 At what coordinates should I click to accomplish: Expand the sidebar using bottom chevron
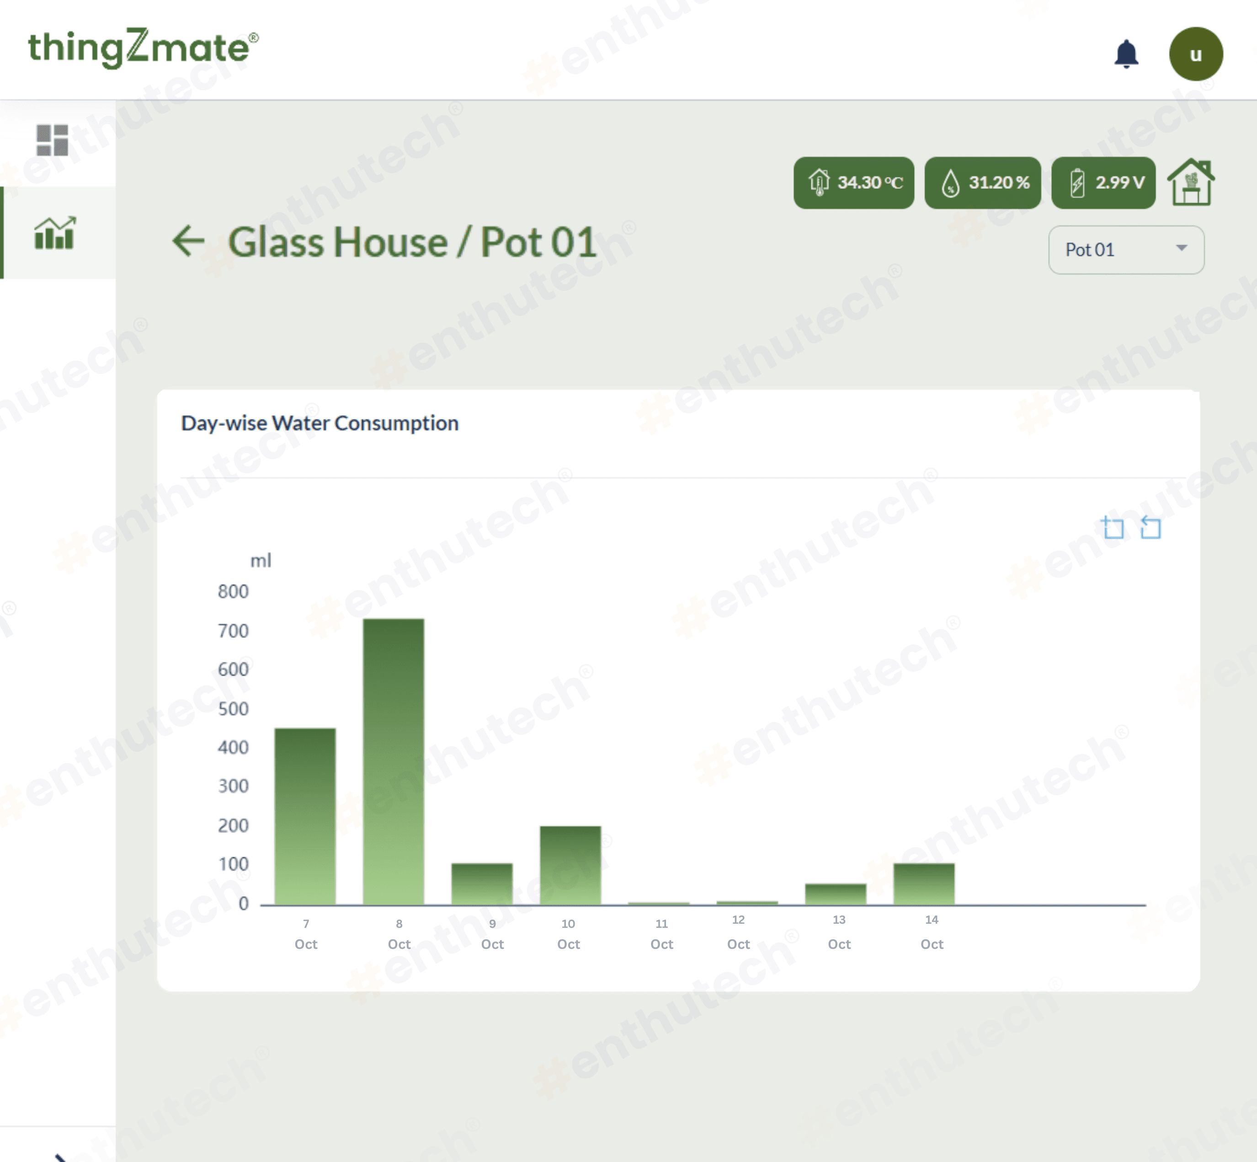point(61,1156)
